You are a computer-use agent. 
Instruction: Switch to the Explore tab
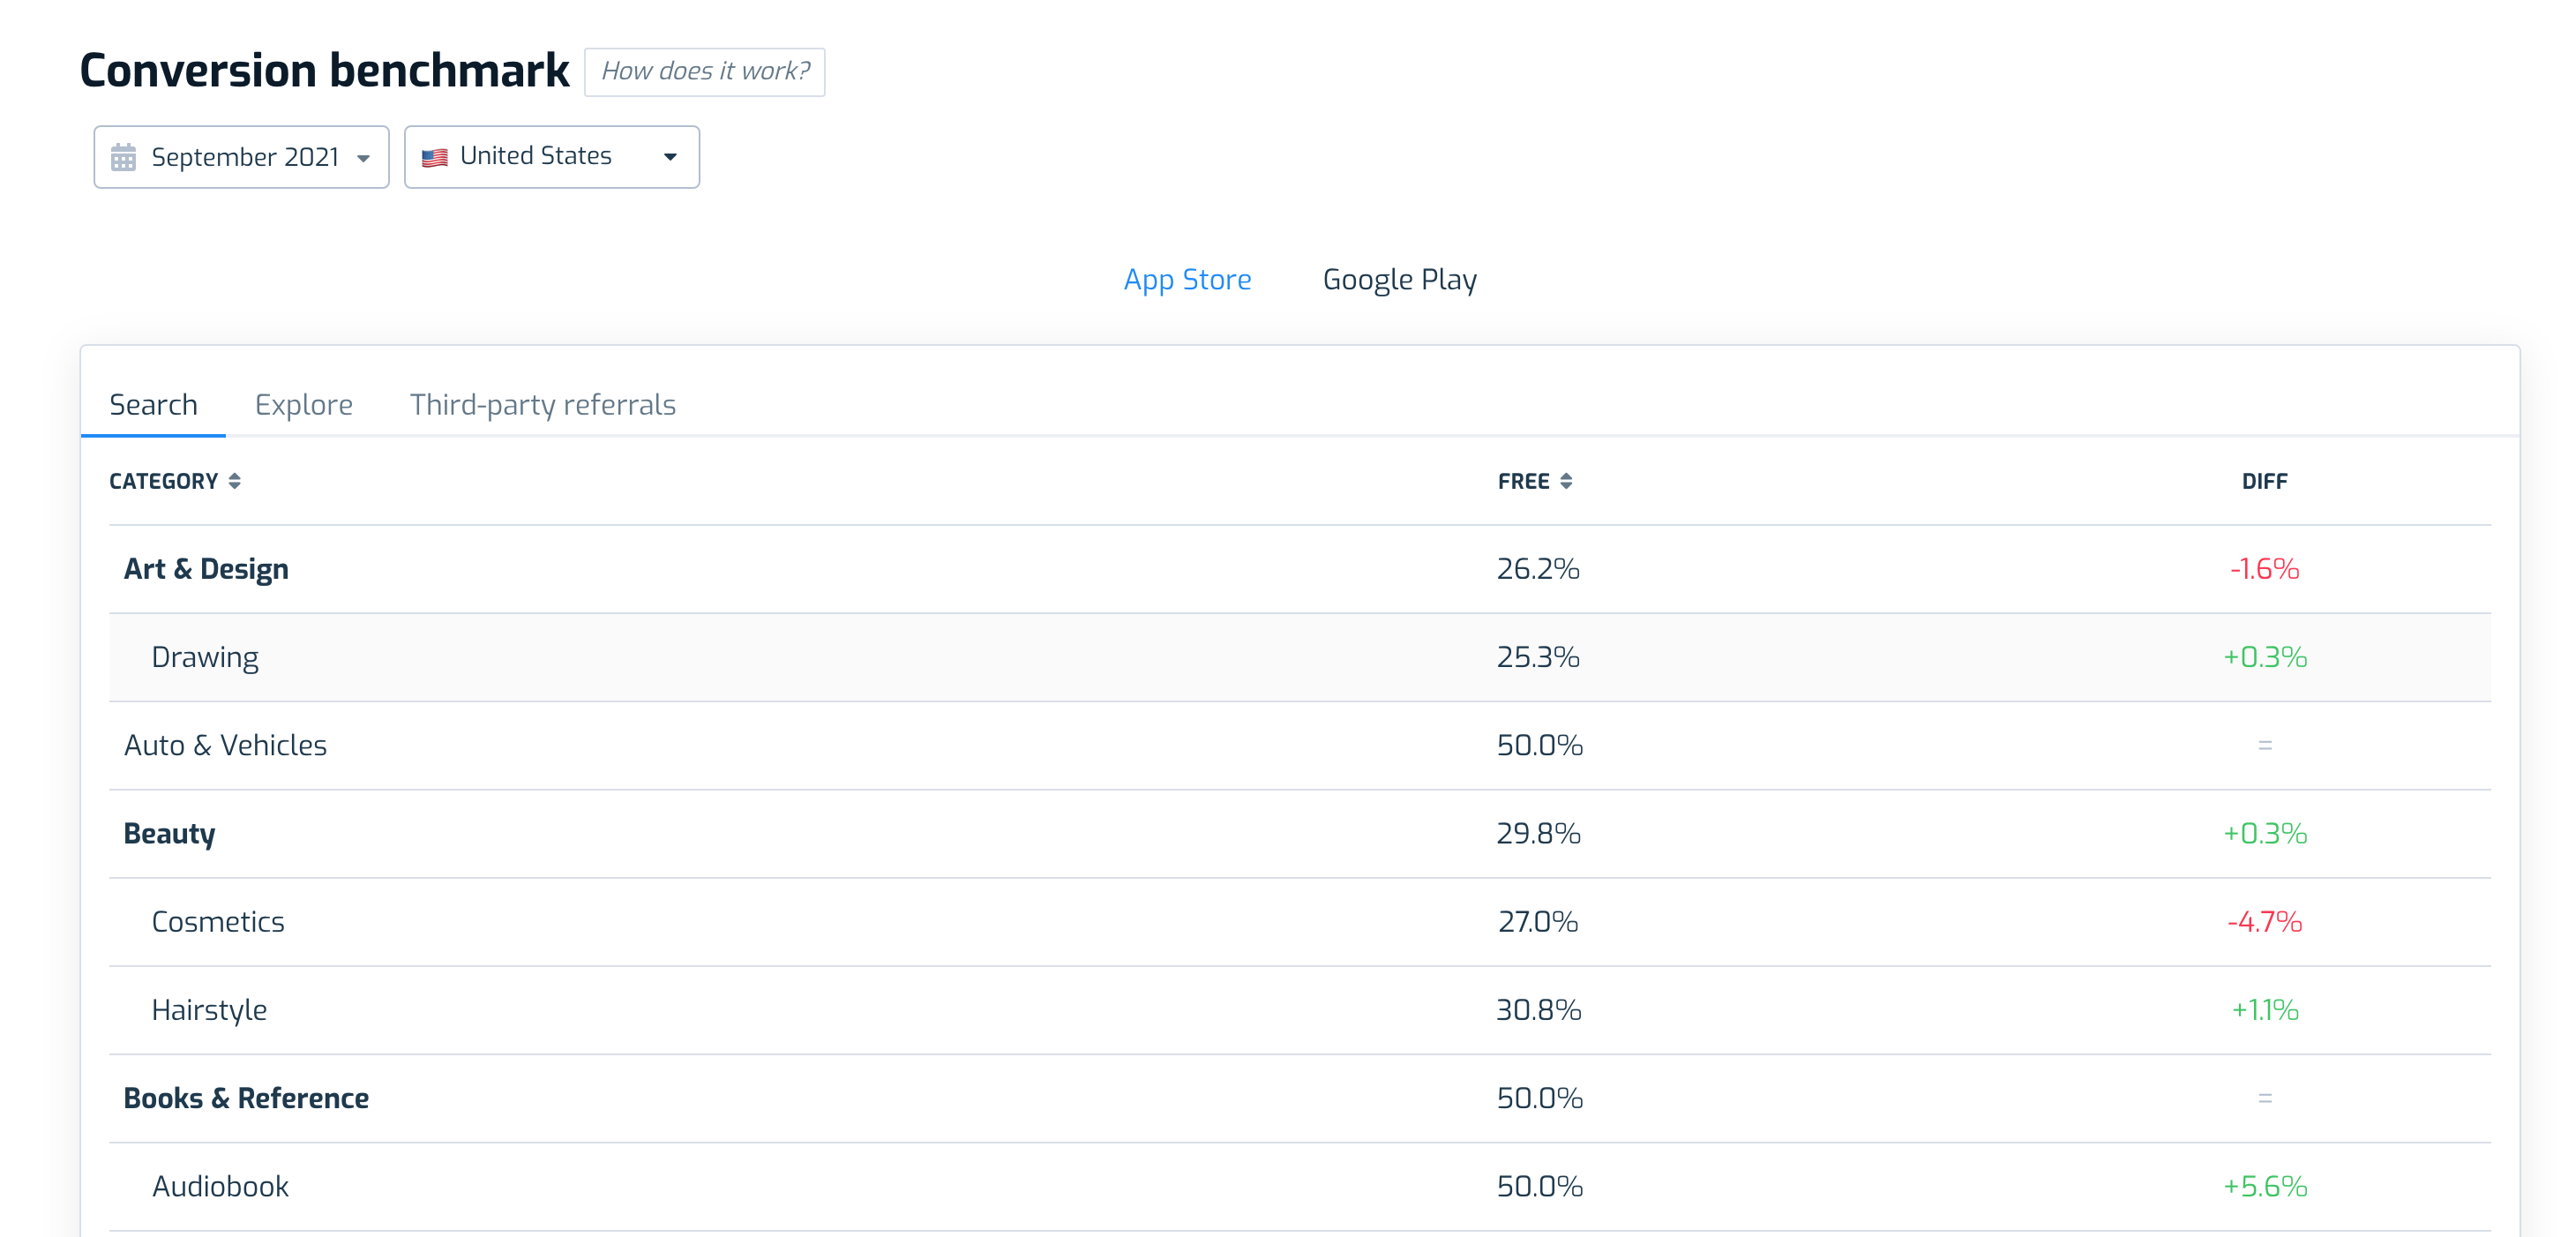303,404
